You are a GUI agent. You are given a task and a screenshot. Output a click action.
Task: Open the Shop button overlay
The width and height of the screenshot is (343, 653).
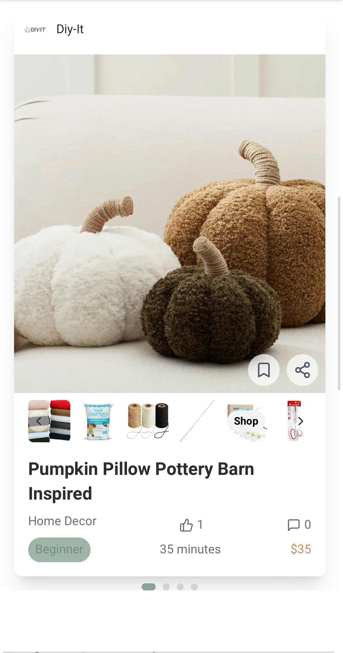click(x=246, y=421)
